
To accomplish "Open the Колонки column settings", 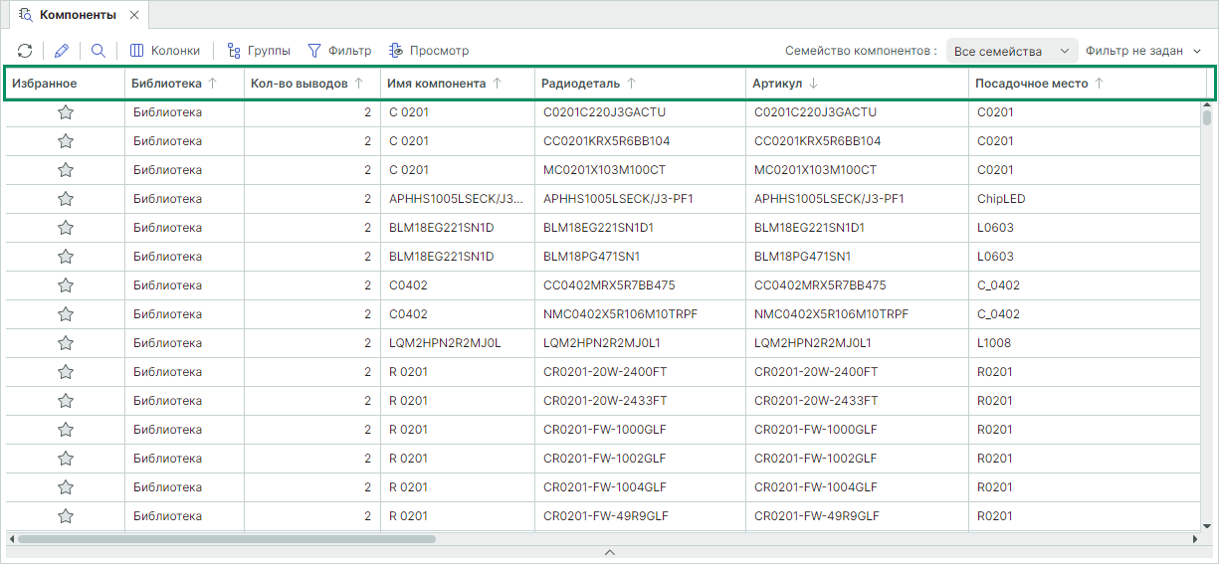I will (x=165, y=51).
